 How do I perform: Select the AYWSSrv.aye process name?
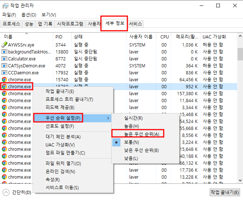tap(21, 45)
